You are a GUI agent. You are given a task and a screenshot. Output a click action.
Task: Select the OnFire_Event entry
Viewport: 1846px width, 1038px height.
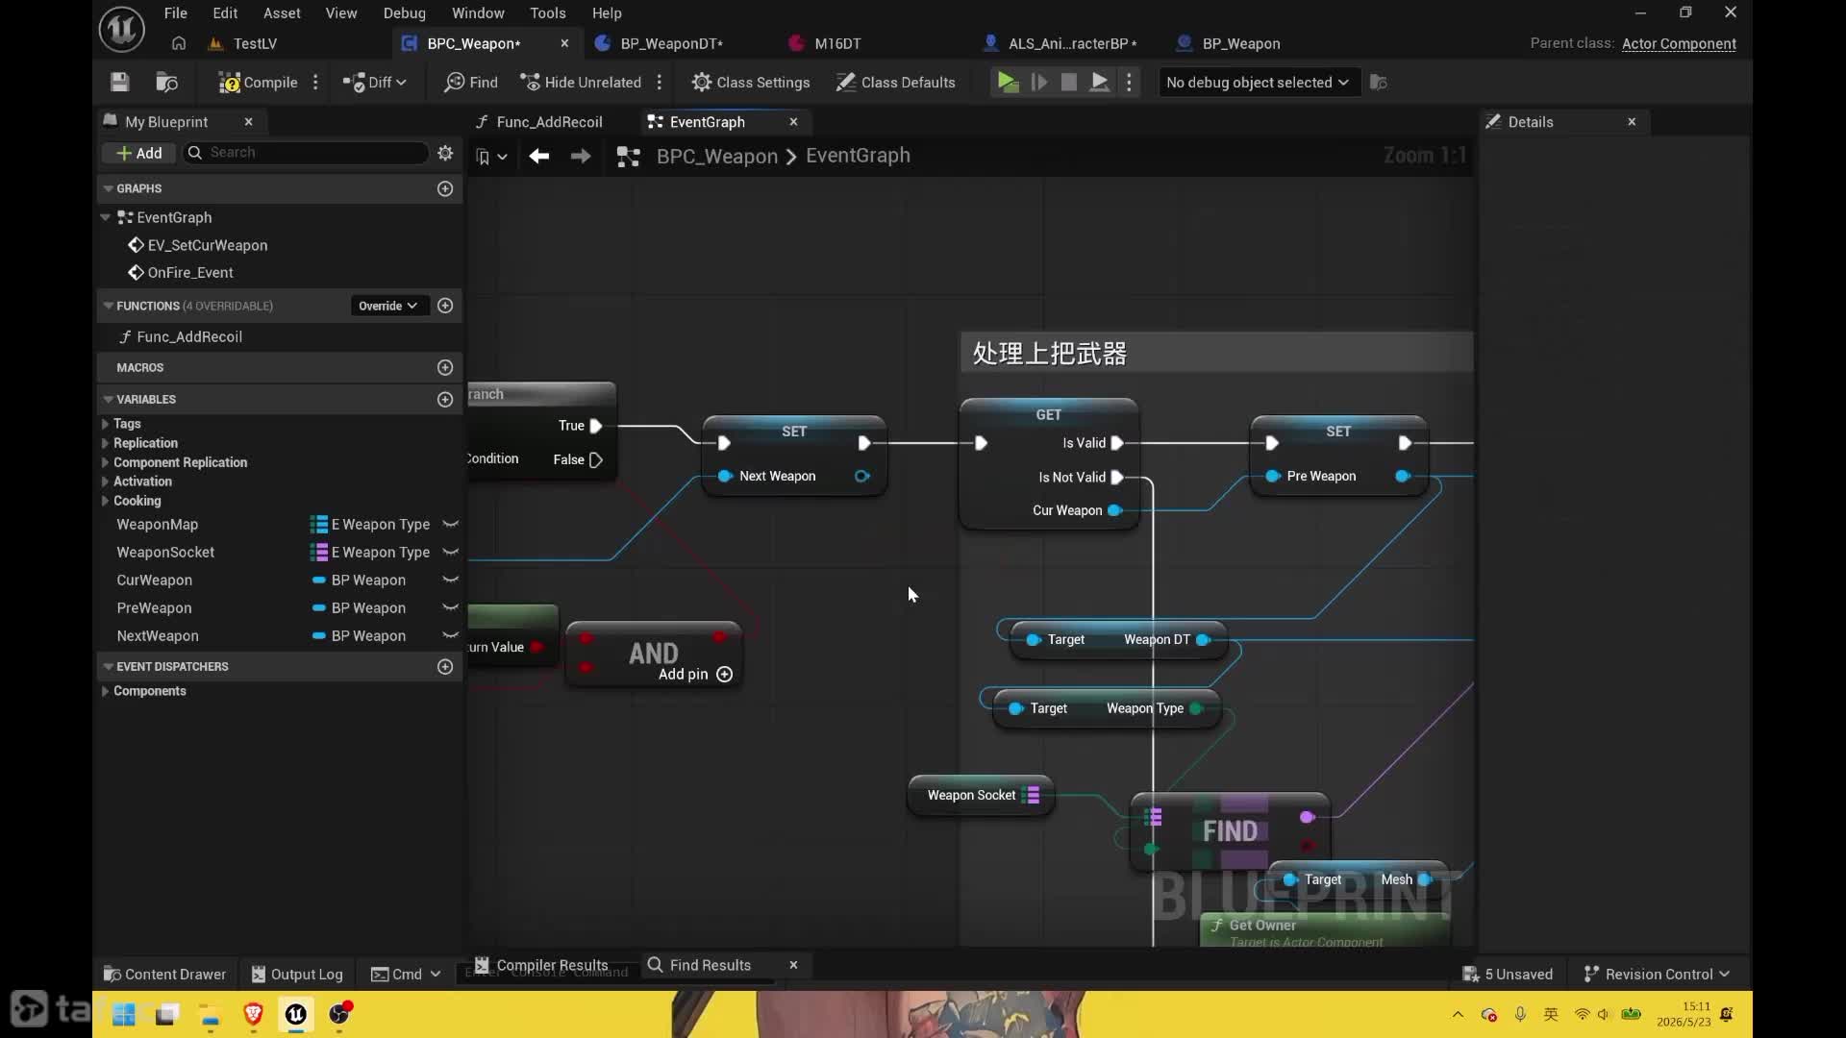coord(190,273)
